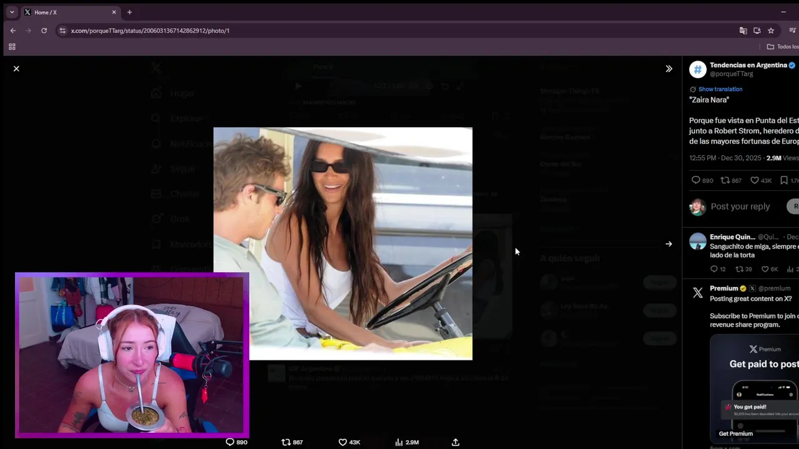799x449 pixels.
Task: Click the streamer webcam overlay
Action: [x=132, y=355]
